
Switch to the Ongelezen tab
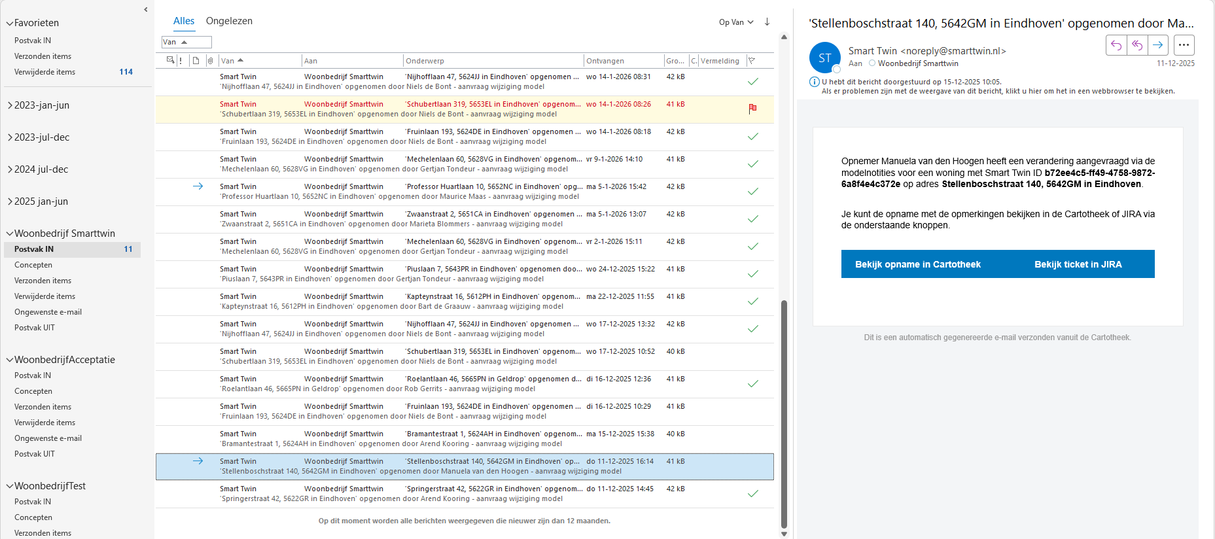(x=229, y=21)
